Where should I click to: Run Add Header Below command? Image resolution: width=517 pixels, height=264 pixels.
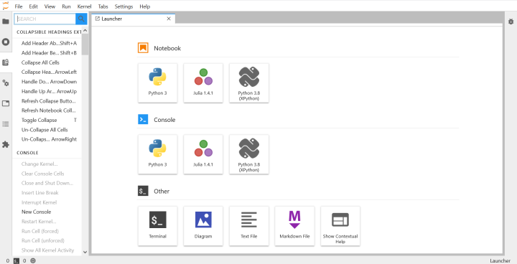click(x=49, y=53)
